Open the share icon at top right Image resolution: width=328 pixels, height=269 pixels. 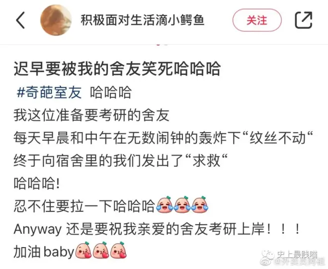304,20
